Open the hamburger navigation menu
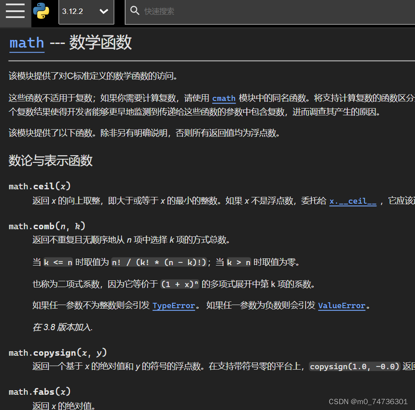Screen dimensions: 415x410 coord(15,12)
